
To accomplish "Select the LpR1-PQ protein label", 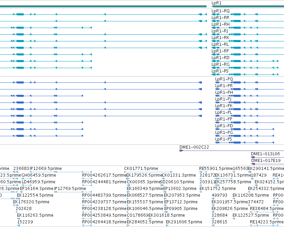I will click(224, 79).
